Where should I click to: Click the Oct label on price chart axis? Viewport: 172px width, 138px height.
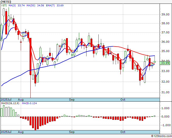coord(123,100)
